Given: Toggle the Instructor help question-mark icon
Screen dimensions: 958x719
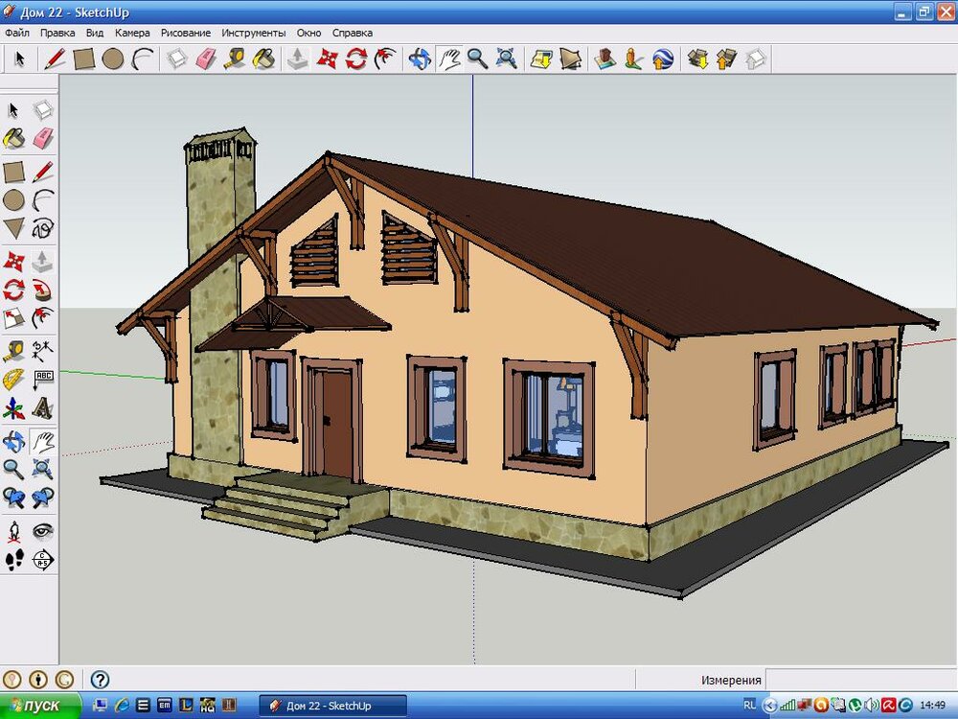Looking at the screenshot, I should 100,679.
